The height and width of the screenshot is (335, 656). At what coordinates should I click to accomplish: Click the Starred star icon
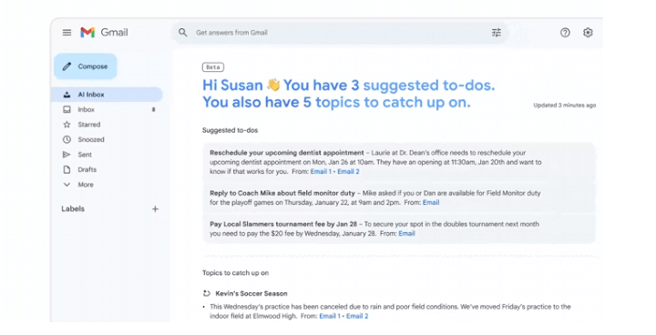(67, 125)
